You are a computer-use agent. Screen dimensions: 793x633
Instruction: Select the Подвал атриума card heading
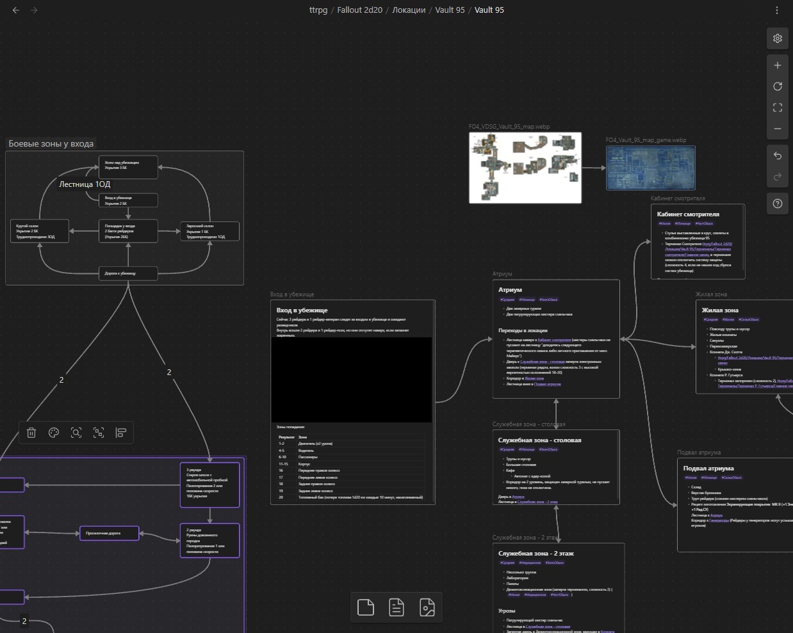[x=708, y=469]
